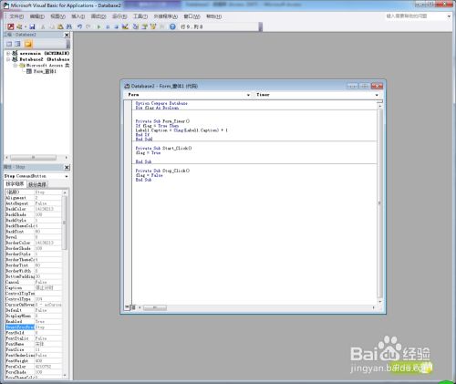Click the Undo arrow toolbar icon
Screen dimensions: 456x384
pyautogui.click(x=79, y=26)
